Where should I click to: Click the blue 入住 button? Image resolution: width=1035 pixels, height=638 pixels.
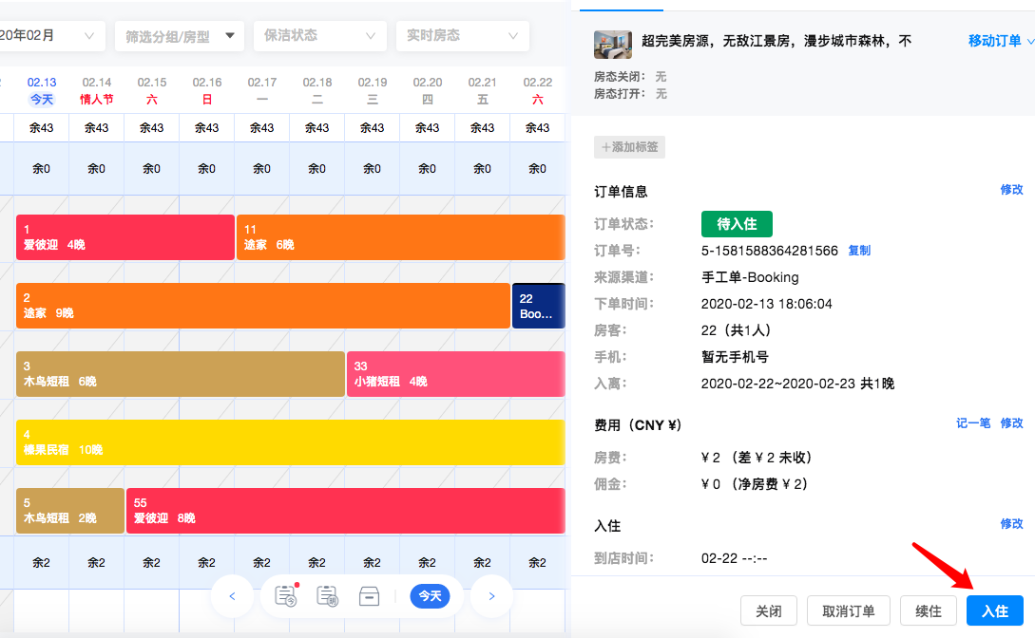coord(995,611)
